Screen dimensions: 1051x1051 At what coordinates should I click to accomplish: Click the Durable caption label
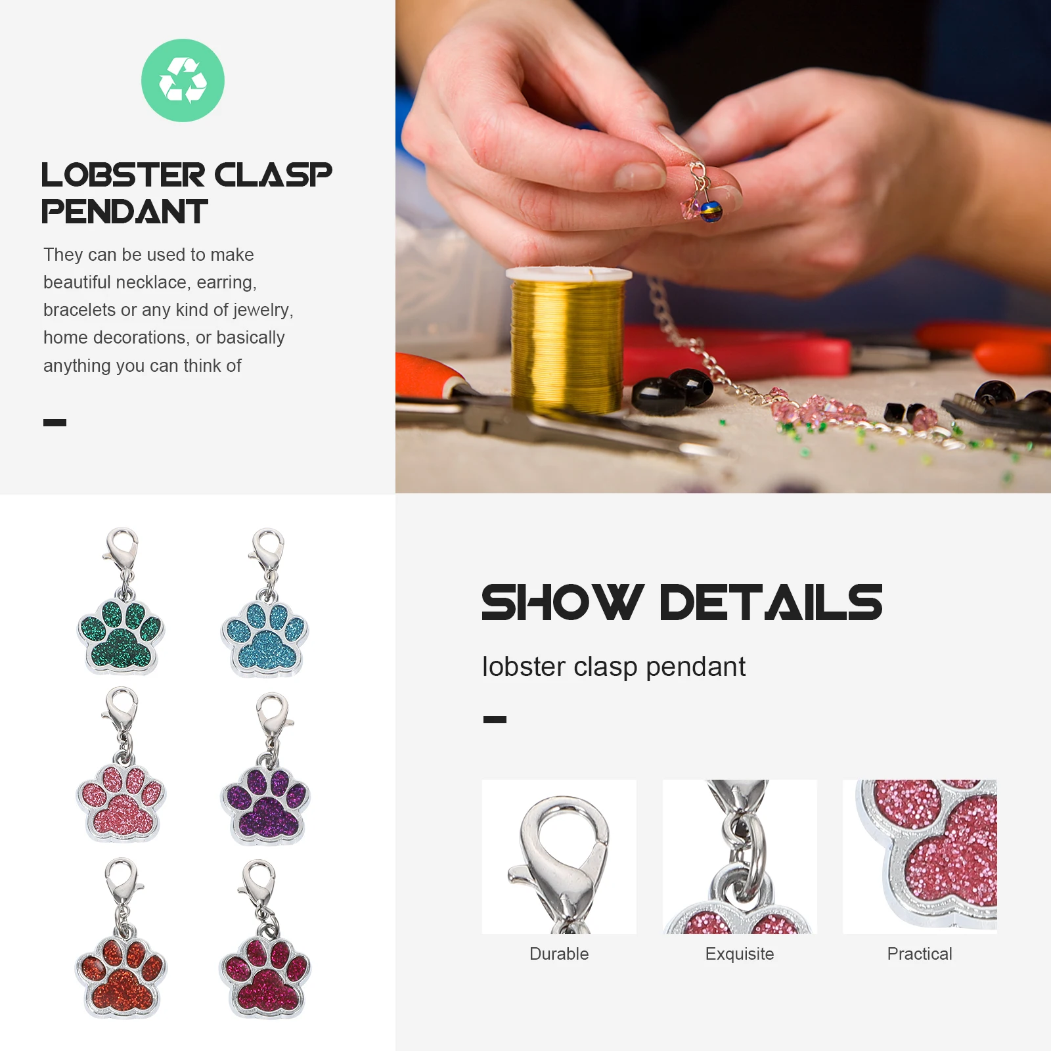pos(559,954)
